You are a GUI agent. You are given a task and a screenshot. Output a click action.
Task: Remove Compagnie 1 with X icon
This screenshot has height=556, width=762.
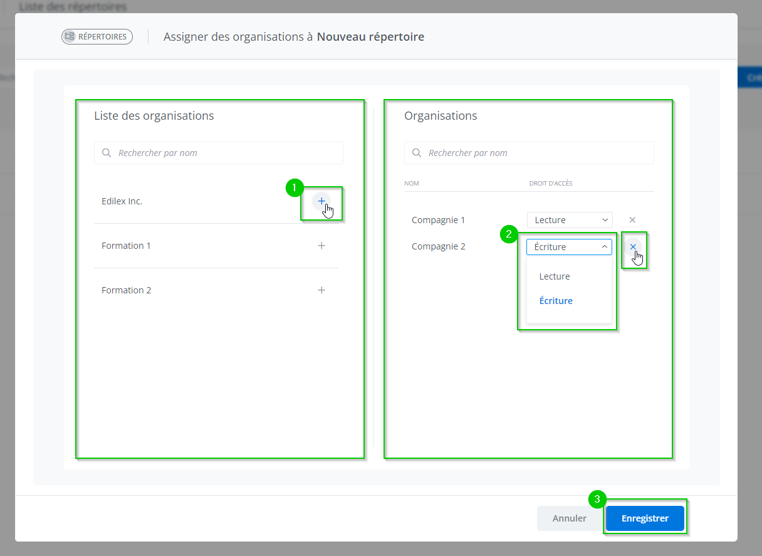click(632, 220)
